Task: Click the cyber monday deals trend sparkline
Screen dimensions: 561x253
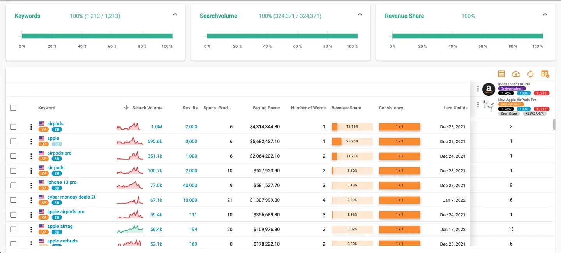Action: pyautogui.click(x=130, y=200)
